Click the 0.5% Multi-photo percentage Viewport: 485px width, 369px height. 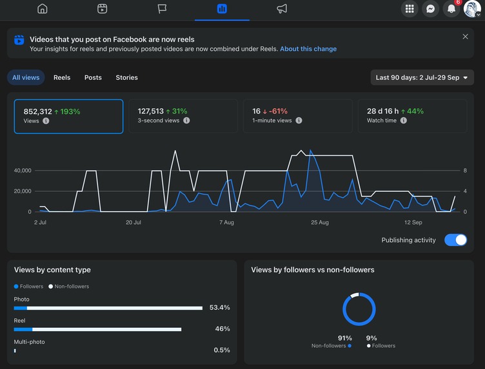[x=222, y=350]
